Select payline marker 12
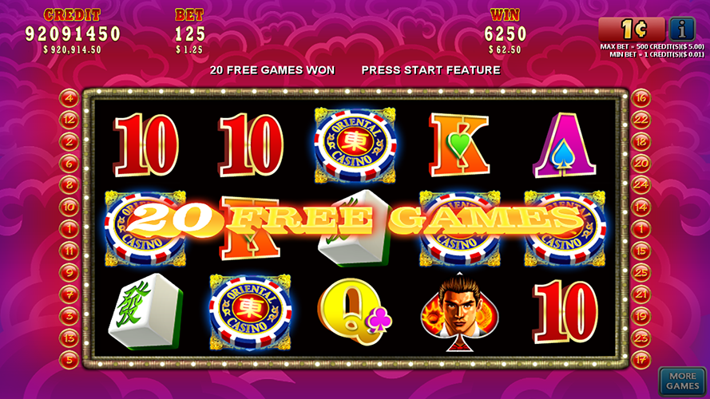This screenshot has height=399, width=710. [69, 120]
